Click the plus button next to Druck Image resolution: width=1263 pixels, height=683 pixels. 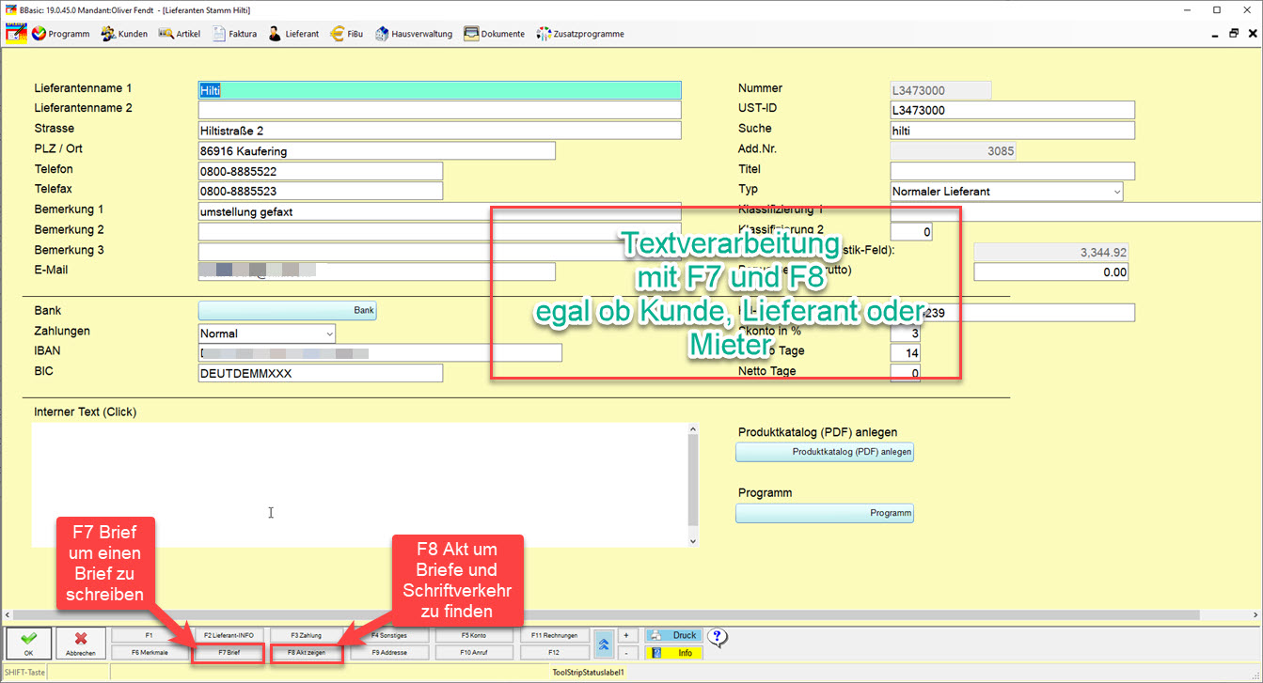(x=625, y=636)
